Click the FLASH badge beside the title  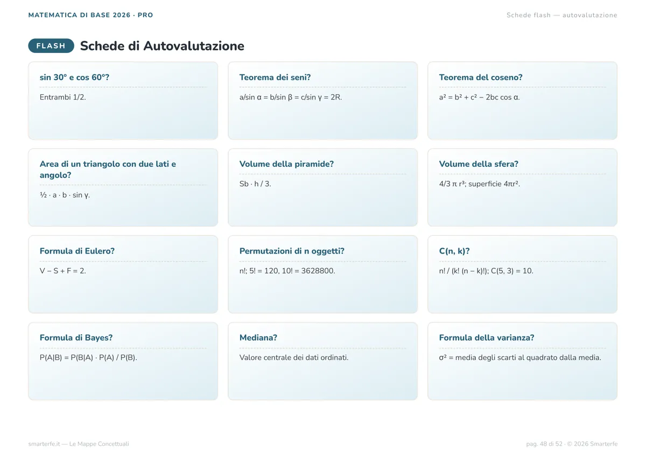[x=51, y=46]
